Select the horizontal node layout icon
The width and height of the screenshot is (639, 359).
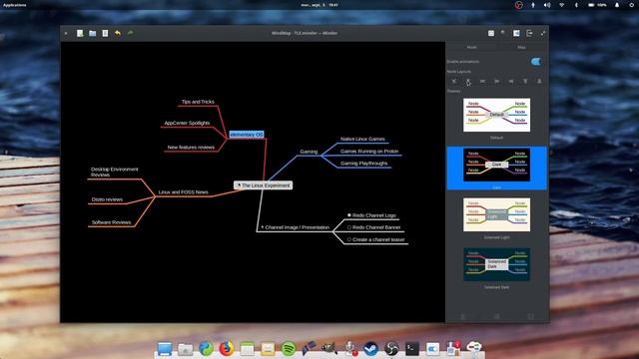pos(482,81)
